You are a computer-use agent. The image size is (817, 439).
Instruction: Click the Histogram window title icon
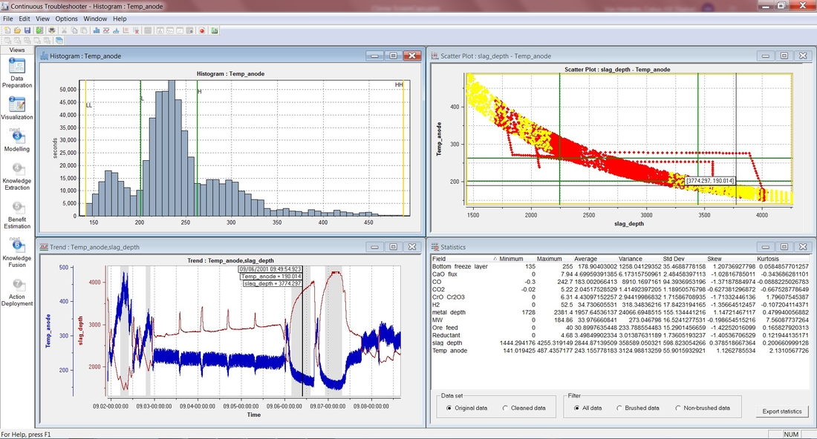[x=45, y=56]
